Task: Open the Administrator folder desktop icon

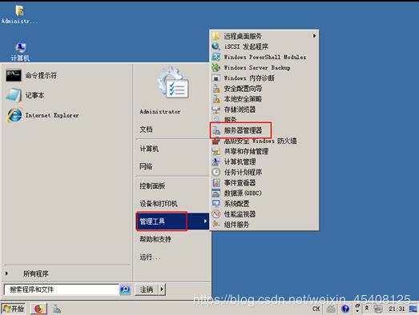Action: coord(19,14)
